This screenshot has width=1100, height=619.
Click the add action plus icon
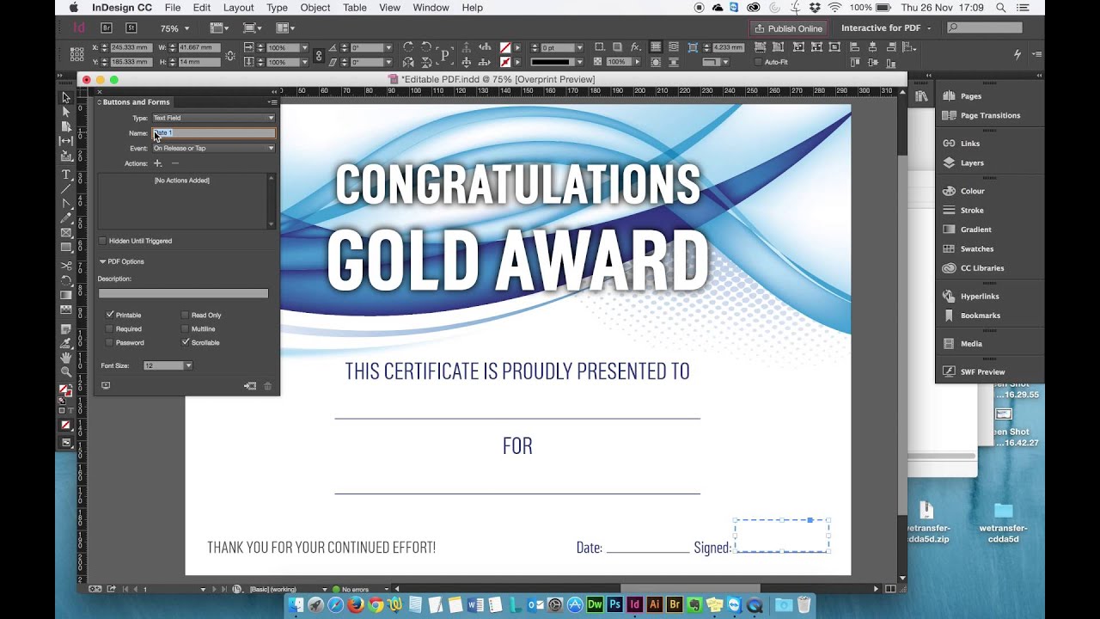[157, 163]
